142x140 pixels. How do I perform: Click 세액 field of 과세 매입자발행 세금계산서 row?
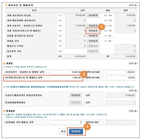coord(126,20)
